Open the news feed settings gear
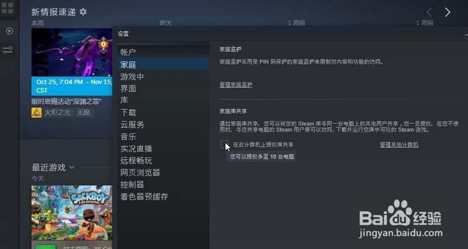Viewport: 468px width, 249px height. click(83, 12)
